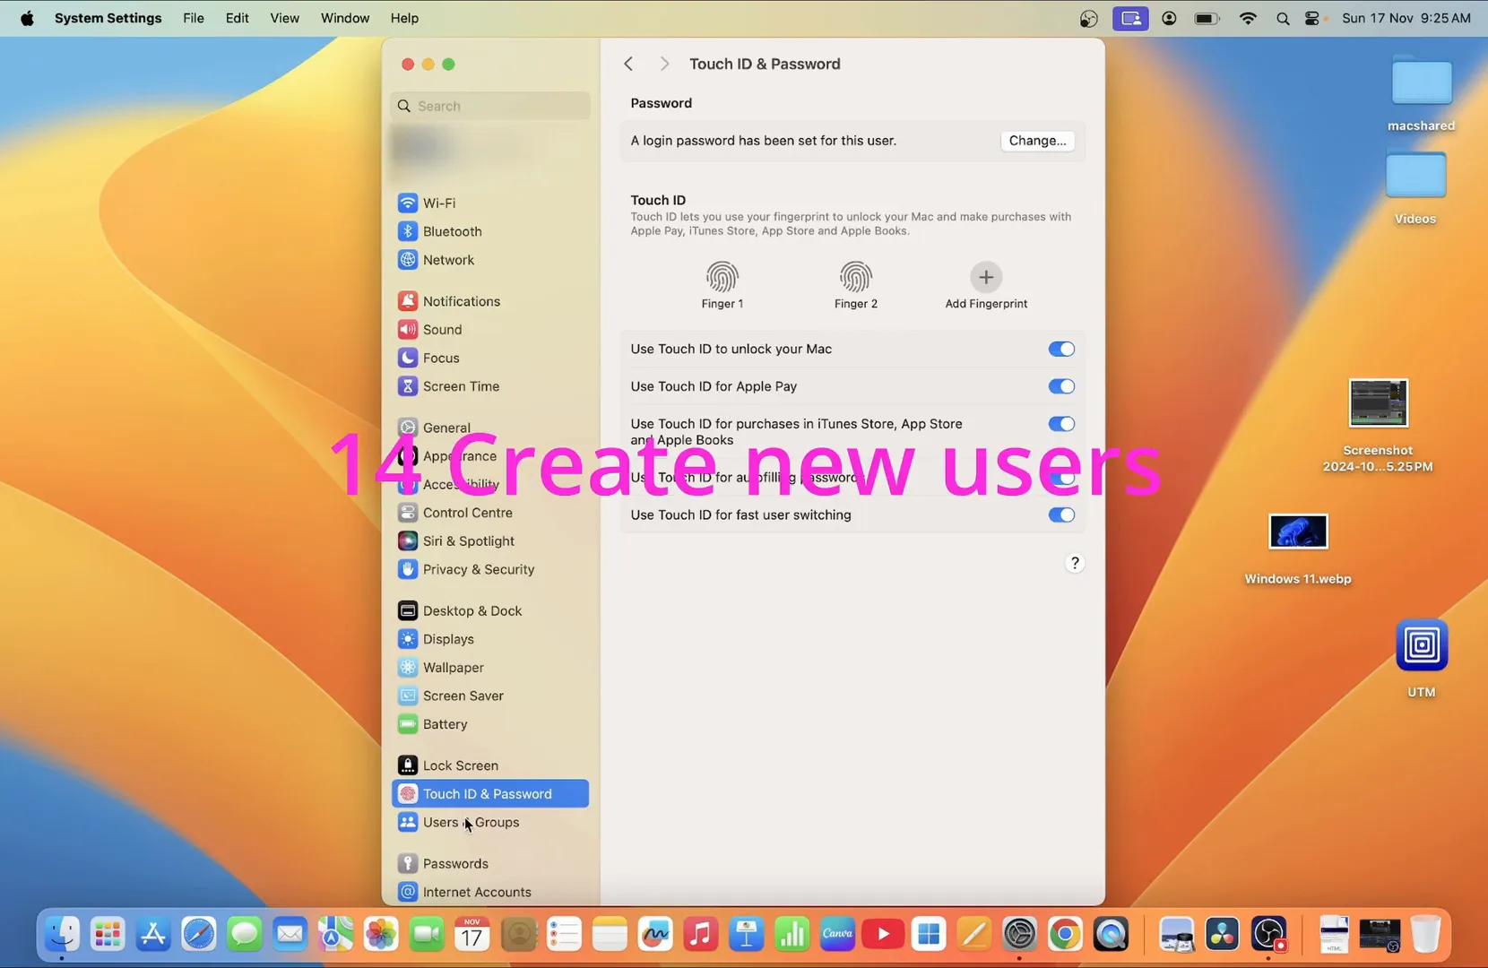Open Screen Saver settings
Image resolution: width=1488 pixels, height=968 pixels.
click(489, 696)
